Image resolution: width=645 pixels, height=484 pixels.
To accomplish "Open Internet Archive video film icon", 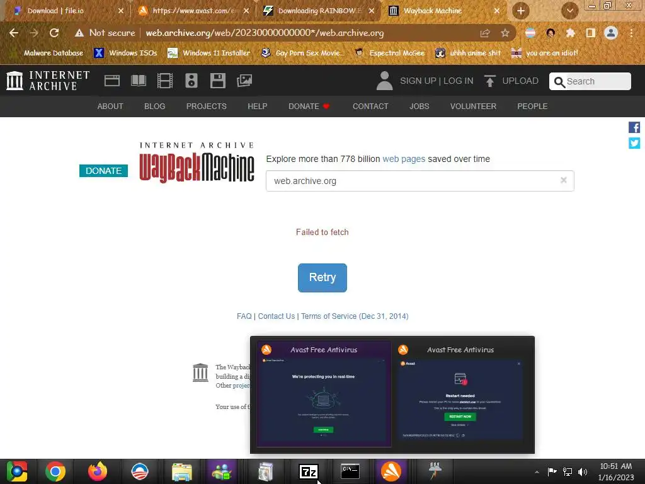I will [x=165, y=81].
